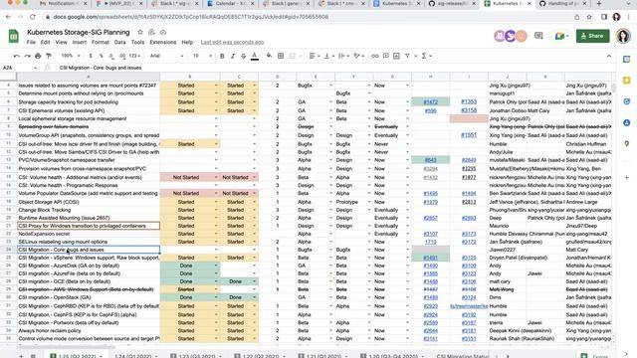Open a new browser tab with the plus
Image resolution: width=637 pixels, height=358 pixels.
click(x=599, y=4)
